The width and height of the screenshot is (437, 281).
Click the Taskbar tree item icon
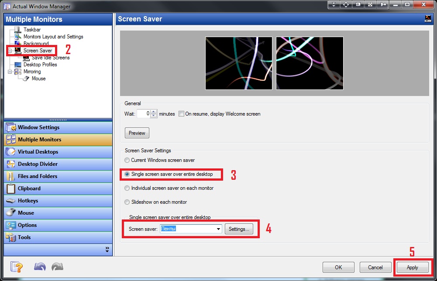point(17,30)
